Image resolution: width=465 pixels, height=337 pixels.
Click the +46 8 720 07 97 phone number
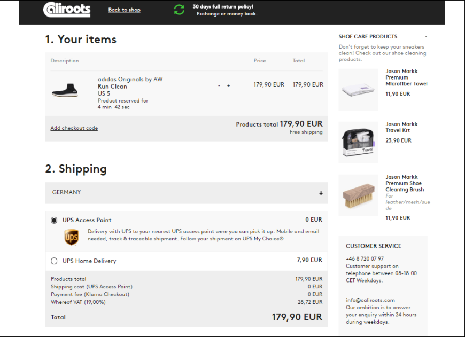pos(365,258)
